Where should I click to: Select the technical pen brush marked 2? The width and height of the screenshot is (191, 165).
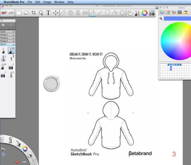click(x=3, y=58)
